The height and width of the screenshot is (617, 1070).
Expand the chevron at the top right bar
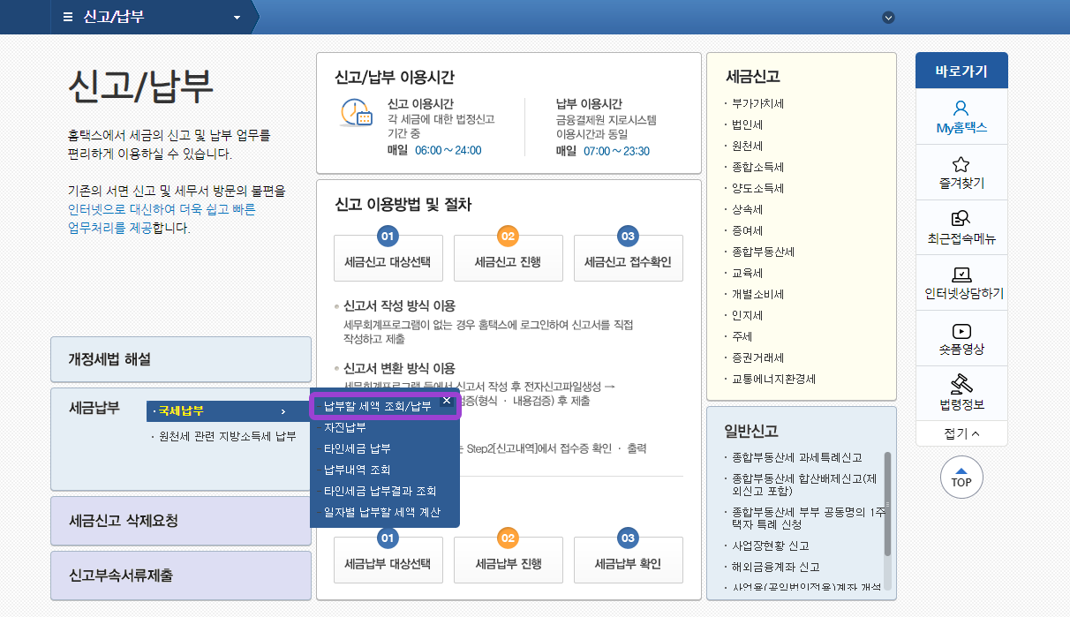888,16
